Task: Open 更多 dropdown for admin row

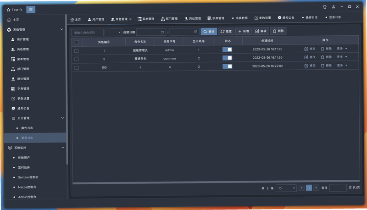Action: [342, 49]
